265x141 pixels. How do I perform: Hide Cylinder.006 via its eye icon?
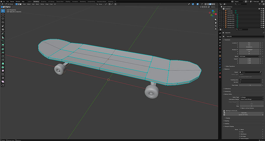tap(261, 15)
